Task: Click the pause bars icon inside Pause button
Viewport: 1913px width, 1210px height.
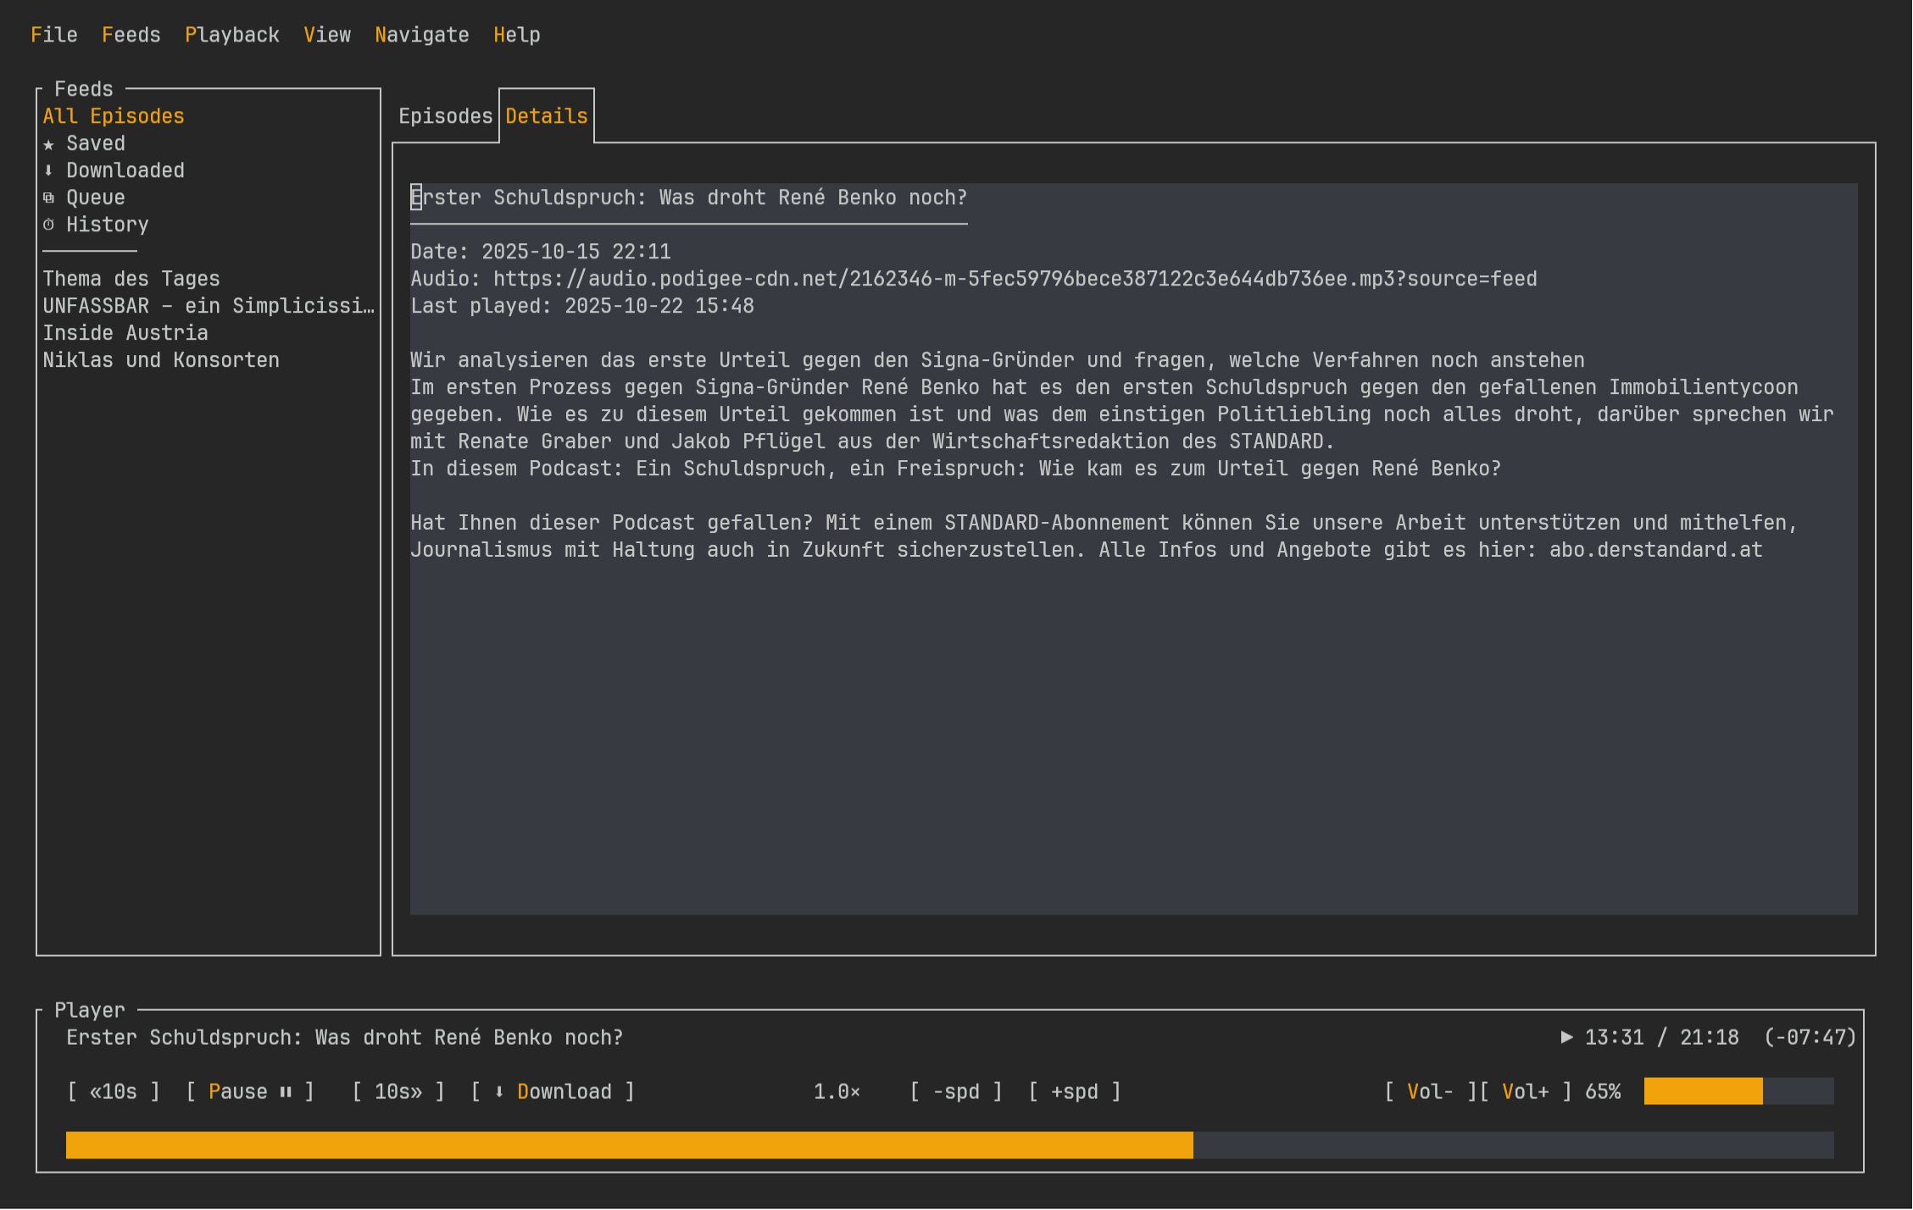Action: click(x=285, y=1091)
